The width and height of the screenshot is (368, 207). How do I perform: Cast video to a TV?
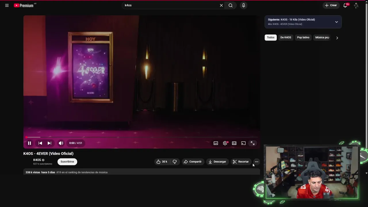coord(244,143)
